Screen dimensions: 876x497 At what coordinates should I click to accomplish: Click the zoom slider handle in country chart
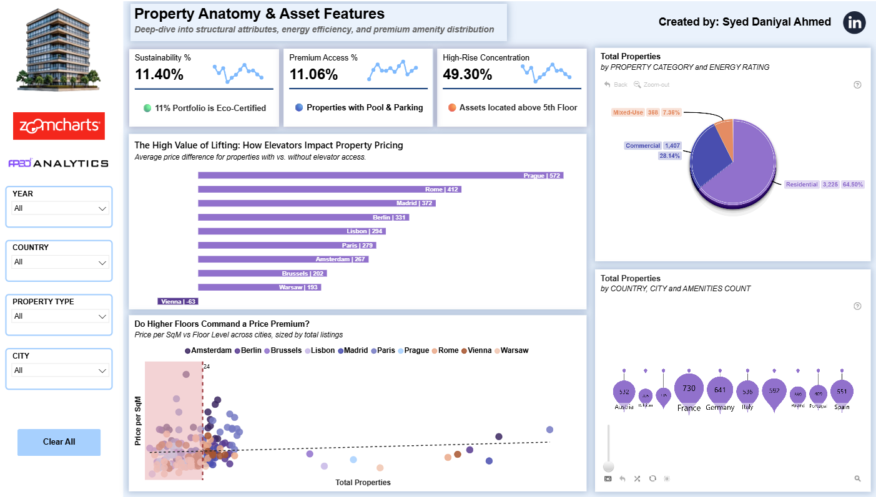point(608,466)
